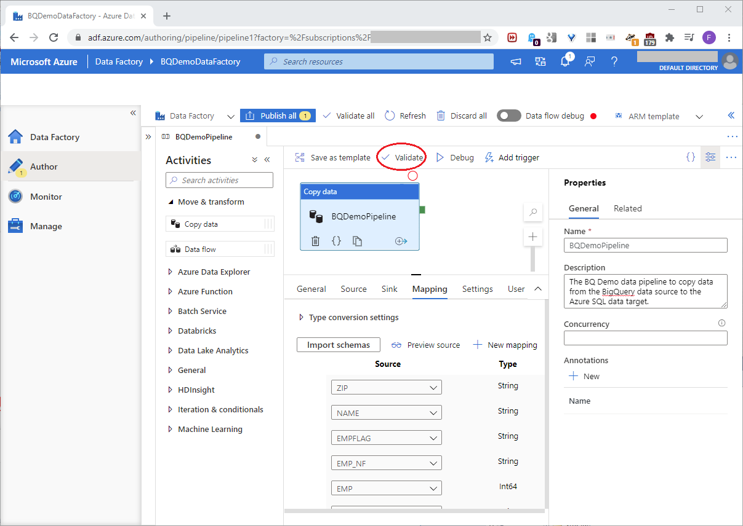Click the canvas zoom slider
The image size is (743, 526).
533,260
